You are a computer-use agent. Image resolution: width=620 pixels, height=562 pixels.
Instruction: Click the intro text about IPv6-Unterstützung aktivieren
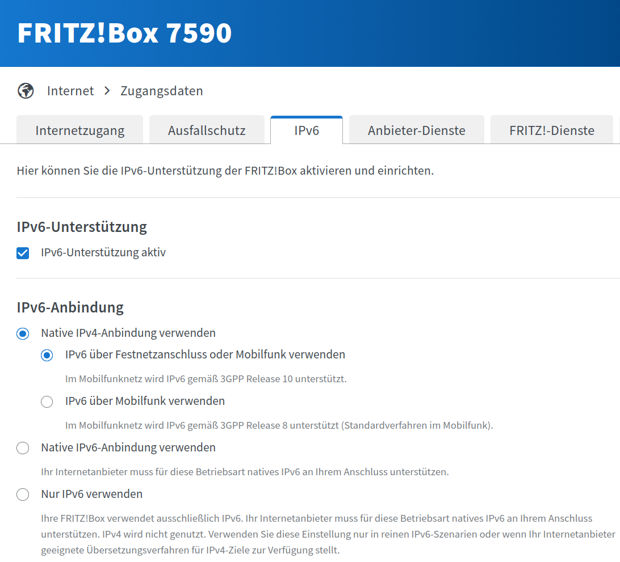(x=225, y=171)
